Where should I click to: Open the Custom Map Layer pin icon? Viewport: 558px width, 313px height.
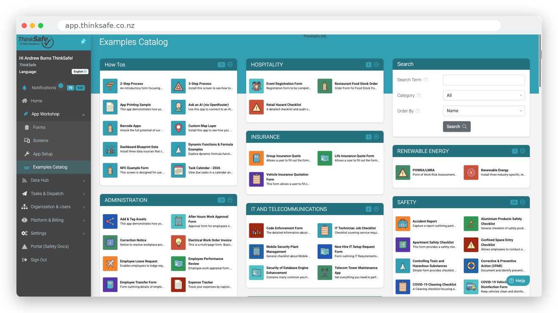pyautogui.click(x=178, y=128)
